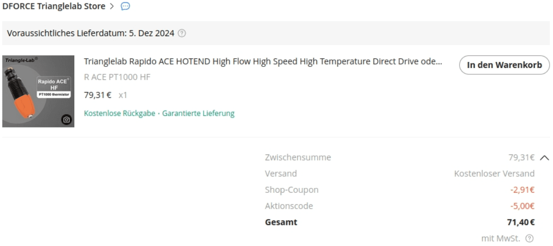The width and height of the screenshot is (553, 246).
Task: Open chat with the store via message icon
Action: click(x=125, y=6)
